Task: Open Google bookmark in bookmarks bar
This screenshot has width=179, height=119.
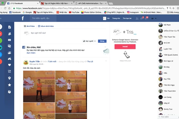Action: pyautogui.click(x=27, y=12)
